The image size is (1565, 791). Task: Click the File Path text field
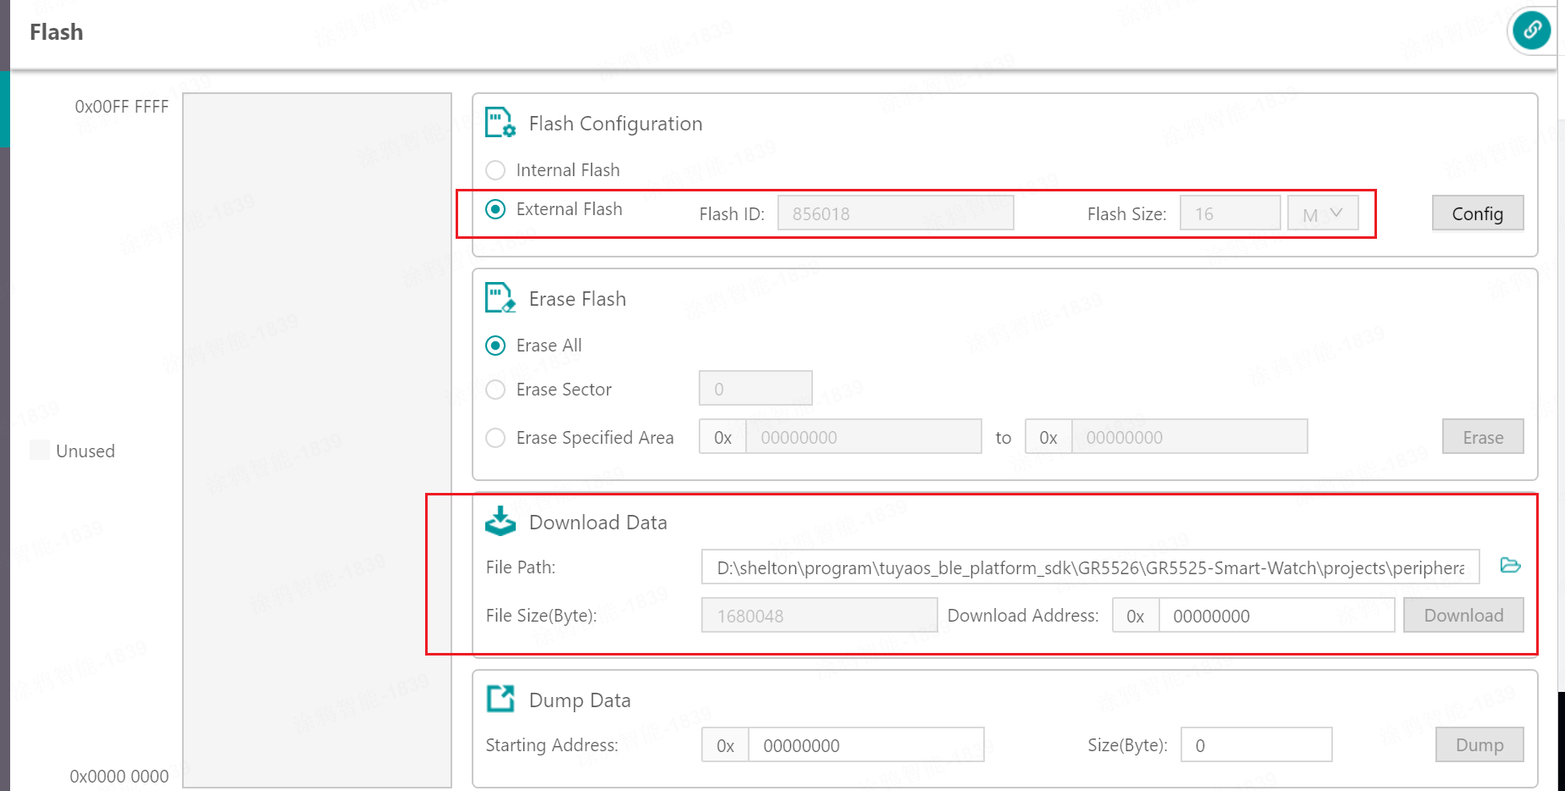coord(1090,567)
